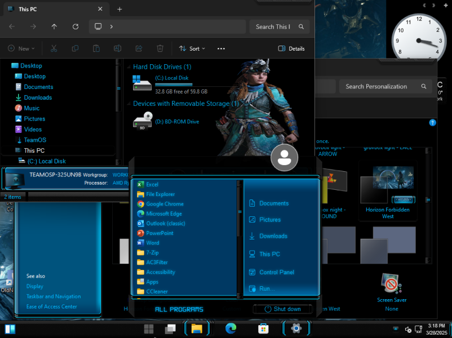The width and height of the screenshot is (452, 338).
Task: Click the user account avatar on the Start menu
Action: [x=284, y=158]
